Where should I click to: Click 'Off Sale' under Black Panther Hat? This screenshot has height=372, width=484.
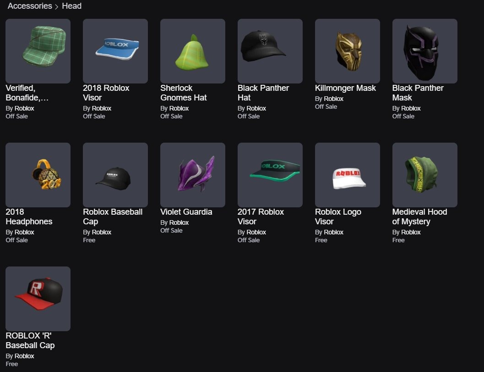point(249,116)
